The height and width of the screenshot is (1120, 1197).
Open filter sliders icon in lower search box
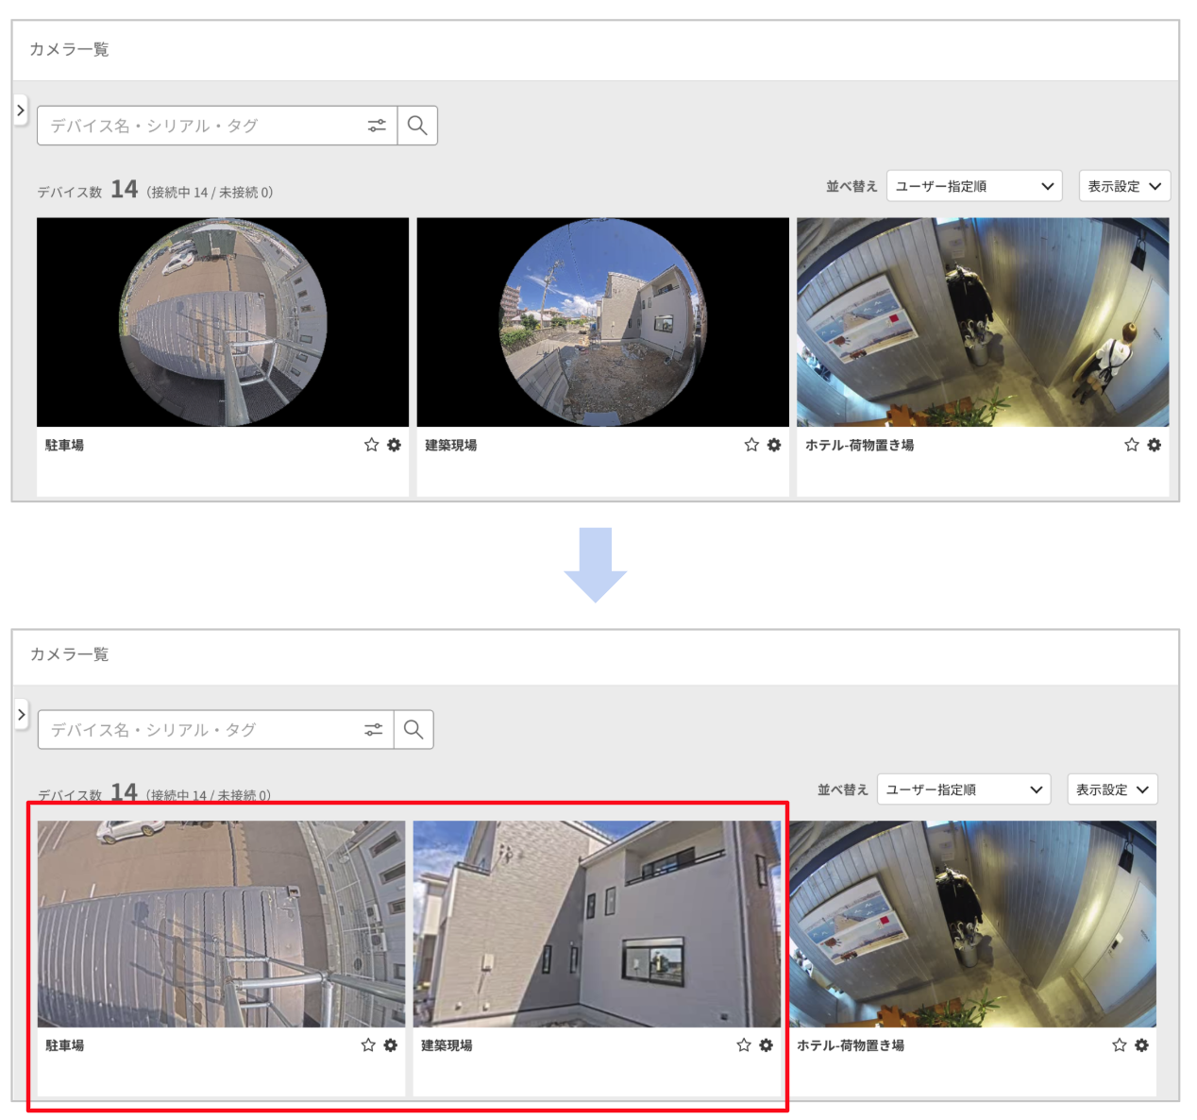click(x=374, y=730)
